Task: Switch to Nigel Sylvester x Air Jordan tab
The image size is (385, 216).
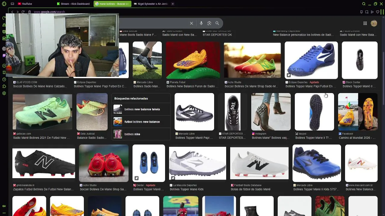Action: 150,4
